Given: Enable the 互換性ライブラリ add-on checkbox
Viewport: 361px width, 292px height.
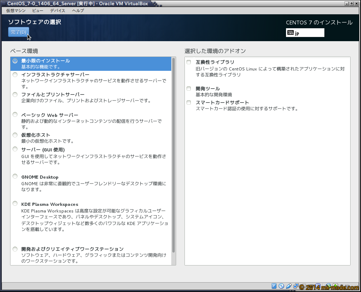Looking at the screenshot, I should (x=189, y=62).
